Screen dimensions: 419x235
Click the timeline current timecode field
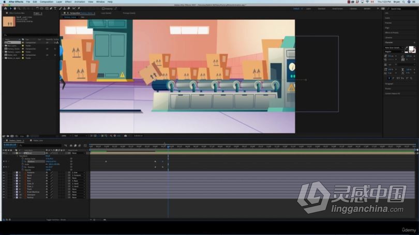[x=10, y=145]
